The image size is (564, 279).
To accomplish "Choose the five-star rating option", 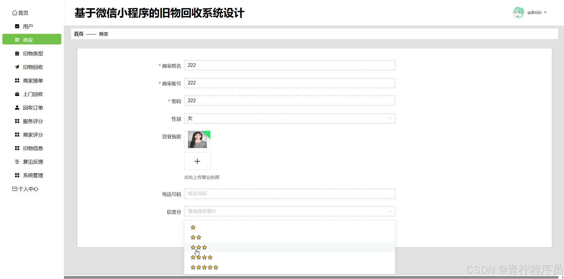I will [204, 267].
